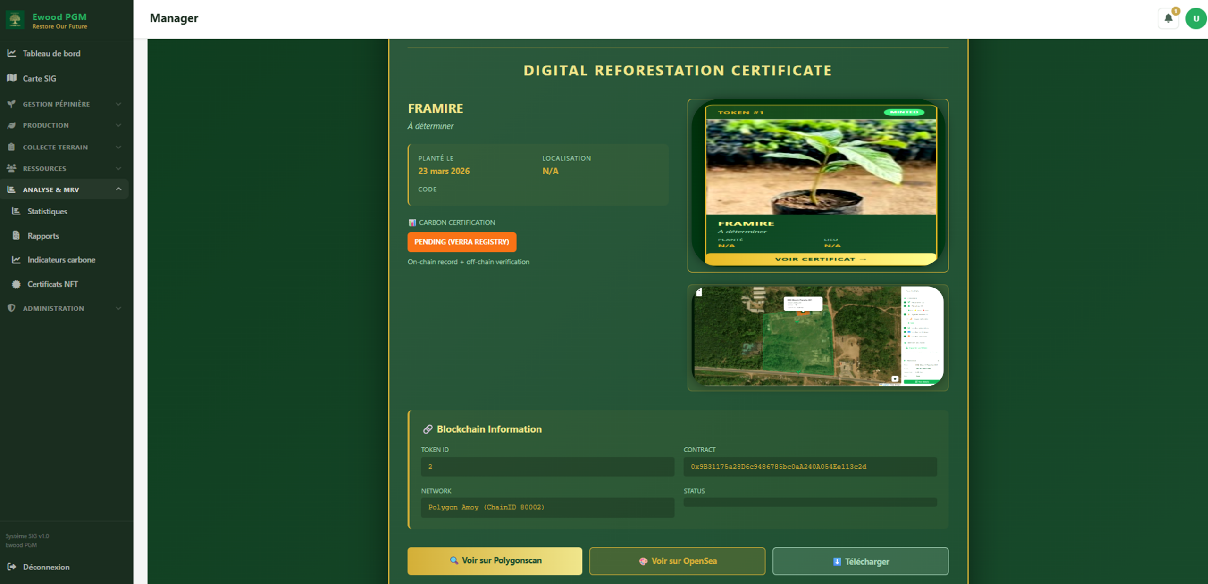Click the Carbon Certification chart icon
Viewport: 1208px width, 584px height.
[x=412, y=222]
